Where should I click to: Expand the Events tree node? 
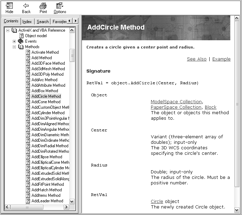(14, 41)
